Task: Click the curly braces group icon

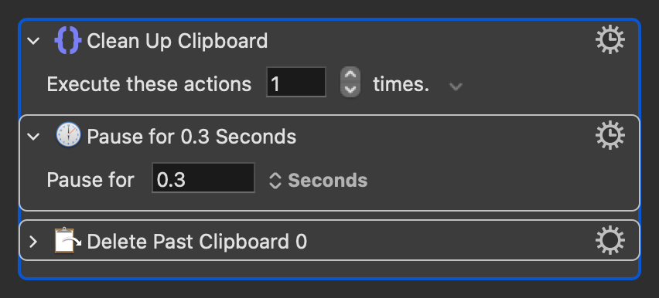Action: (x=67, y=41)
